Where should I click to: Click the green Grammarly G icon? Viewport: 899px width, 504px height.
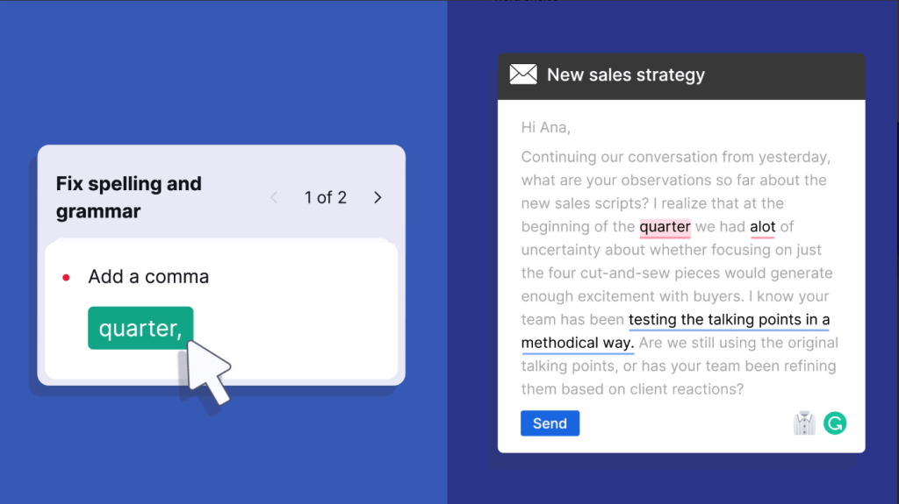[x=835, y=423]
